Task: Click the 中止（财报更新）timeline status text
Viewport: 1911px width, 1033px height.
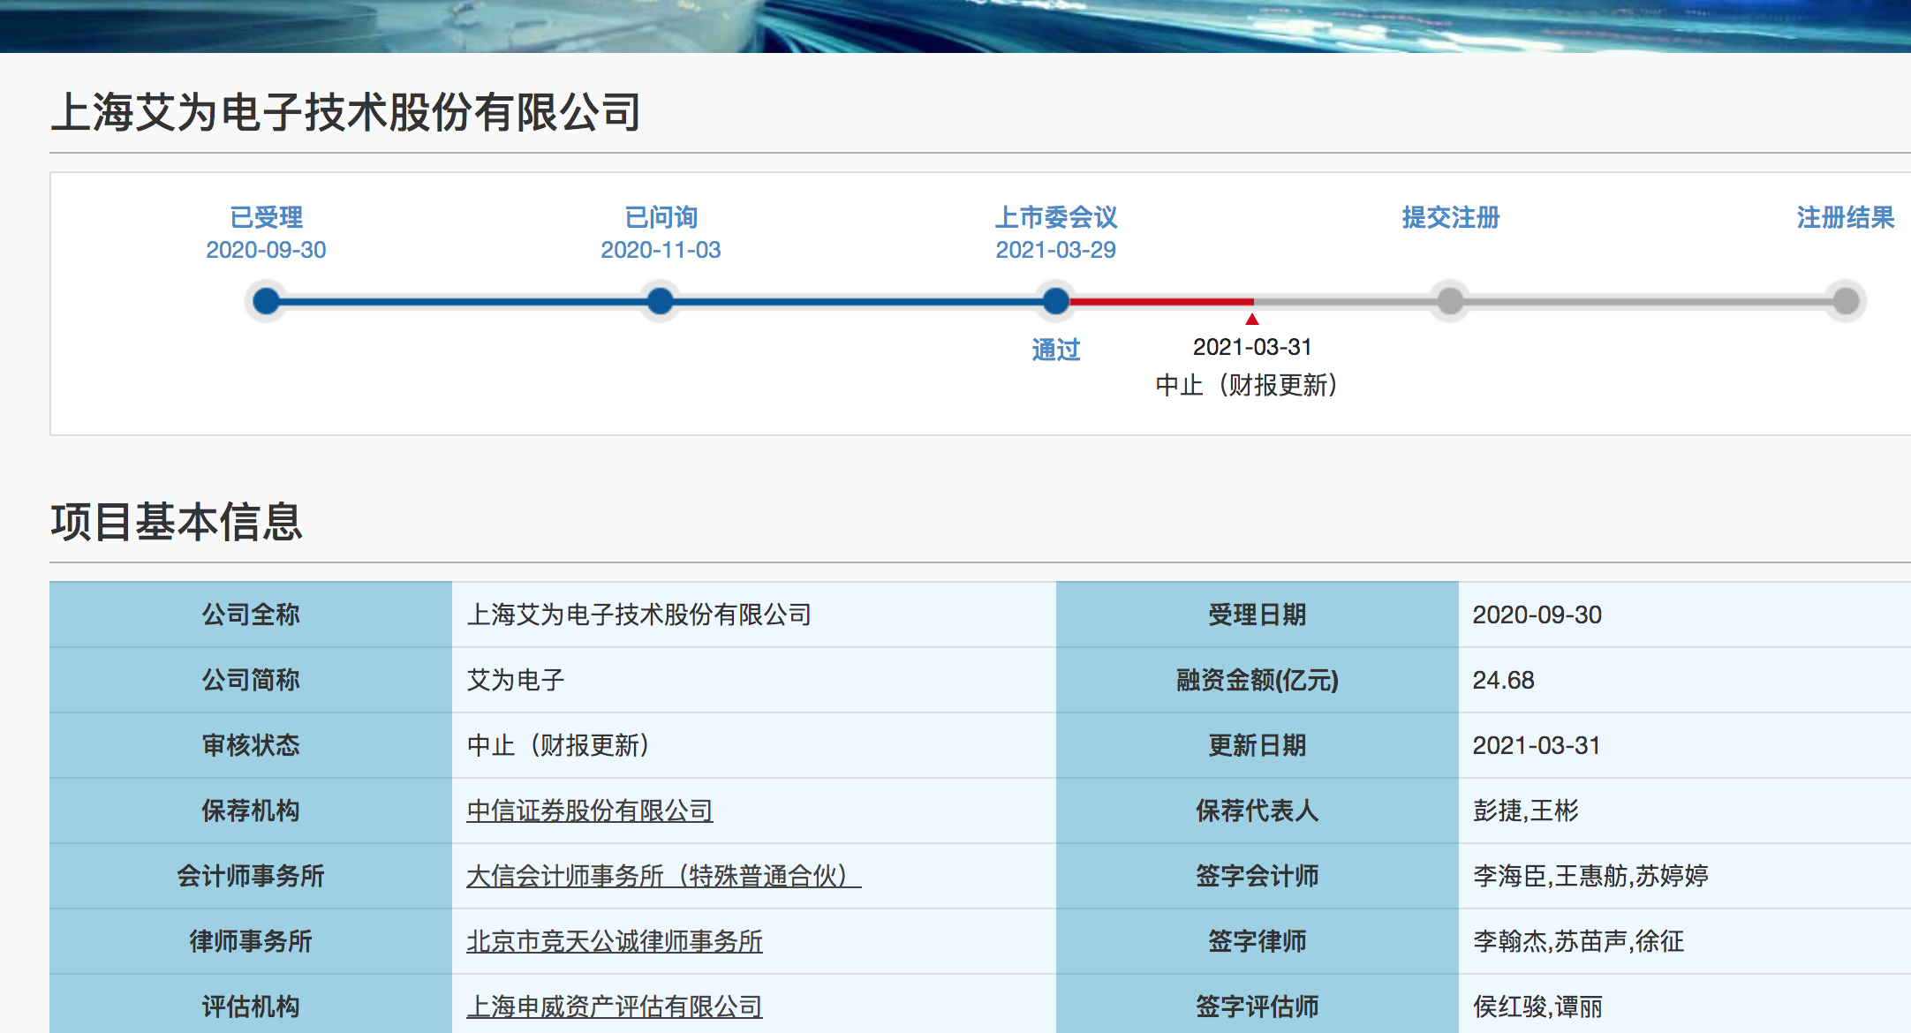Action: point(1246,385)
